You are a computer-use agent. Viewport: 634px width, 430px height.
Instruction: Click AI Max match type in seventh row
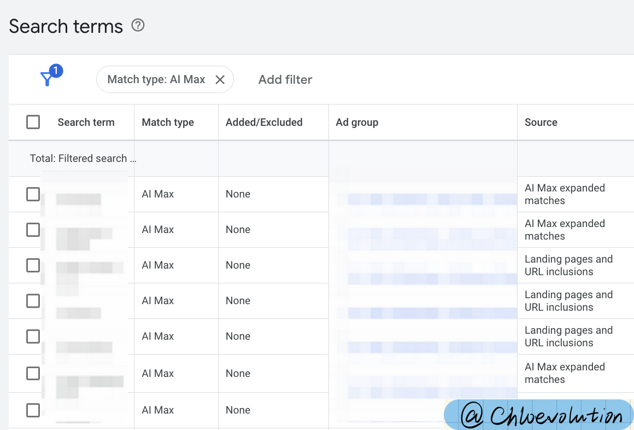pyautogui.click(x=158, y=410)
